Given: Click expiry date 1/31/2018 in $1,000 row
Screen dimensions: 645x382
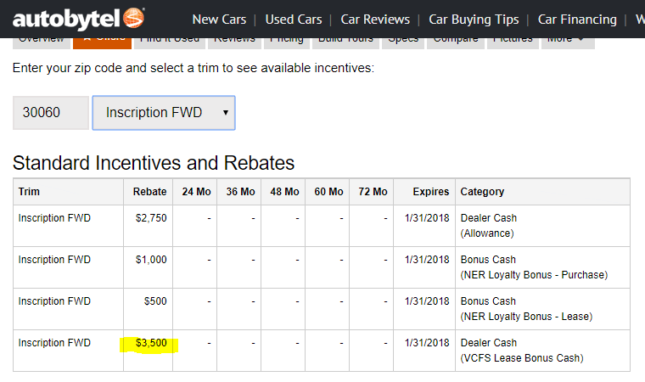Looking at the screenshot, I should coord(427,260).
